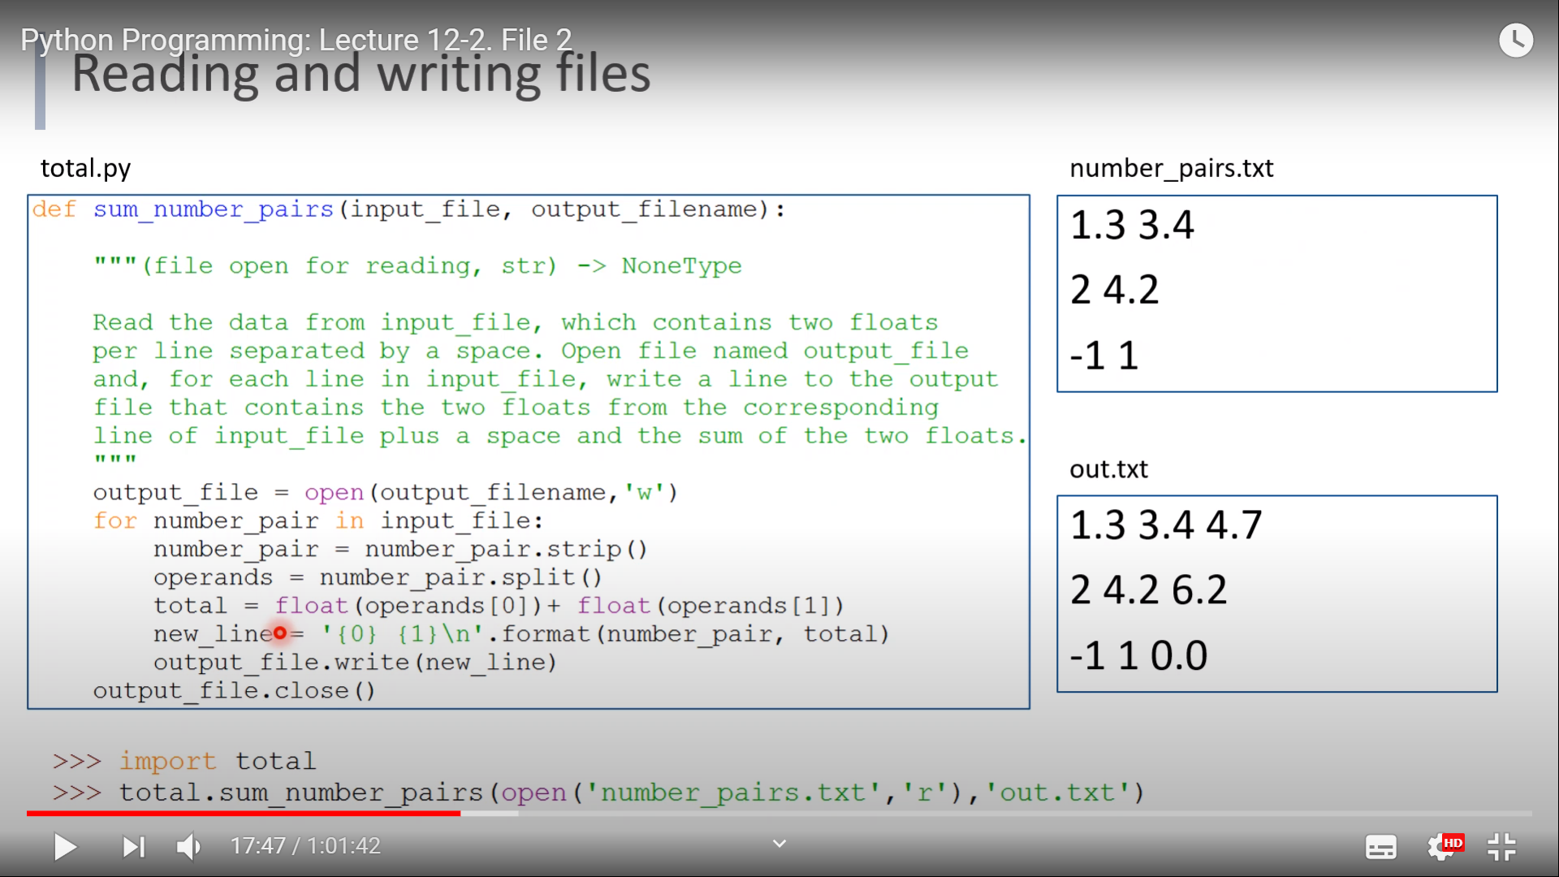Viewport: 1559px width, 877px height.
Task: Skip to the next video
Action: (133, 847)
